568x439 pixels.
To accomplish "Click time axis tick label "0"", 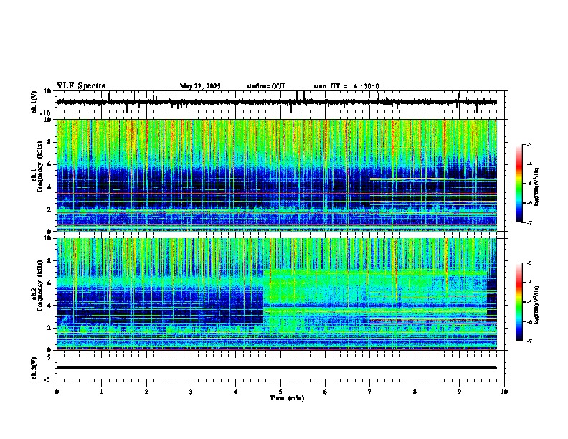I will point(57,392).
